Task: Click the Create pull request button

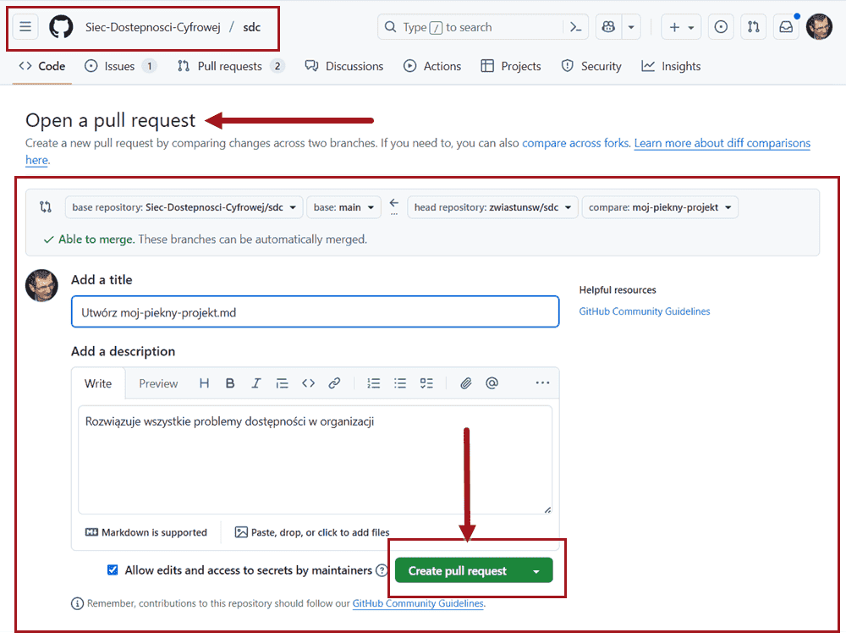Action: (458, 571)
